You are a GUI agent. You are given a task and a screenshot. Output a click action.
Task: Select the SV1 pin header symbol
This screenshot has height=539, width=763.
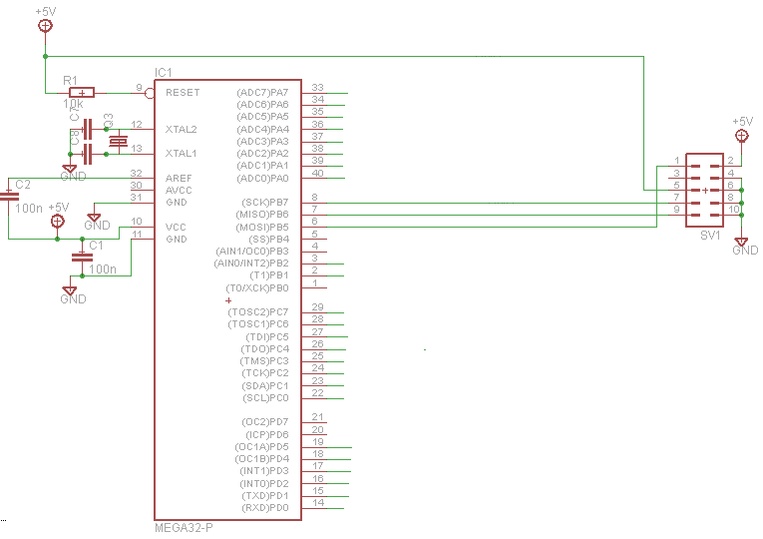704,191
